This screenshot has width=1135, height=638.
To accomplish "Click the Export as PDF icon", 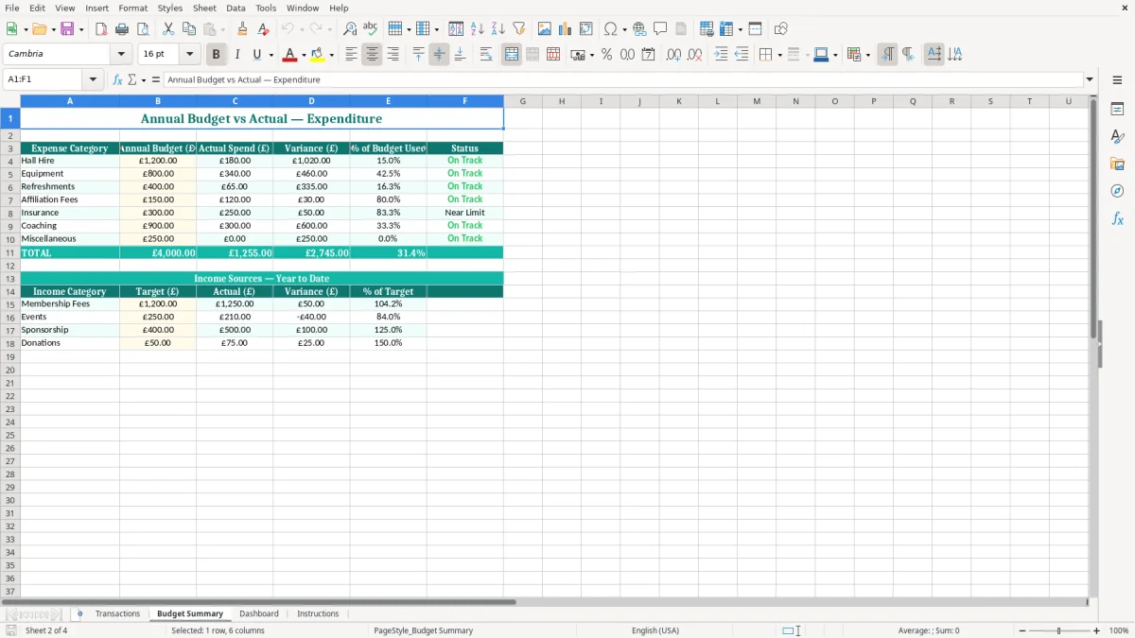I will click(x=101, y=29).
